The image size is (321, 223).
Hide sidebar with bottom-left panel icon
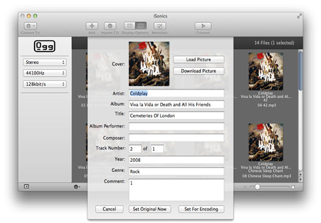27,187
